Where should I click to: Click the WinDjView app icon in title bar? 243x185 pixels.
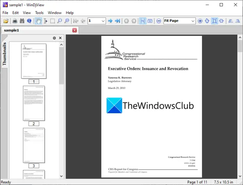[5, 5]
